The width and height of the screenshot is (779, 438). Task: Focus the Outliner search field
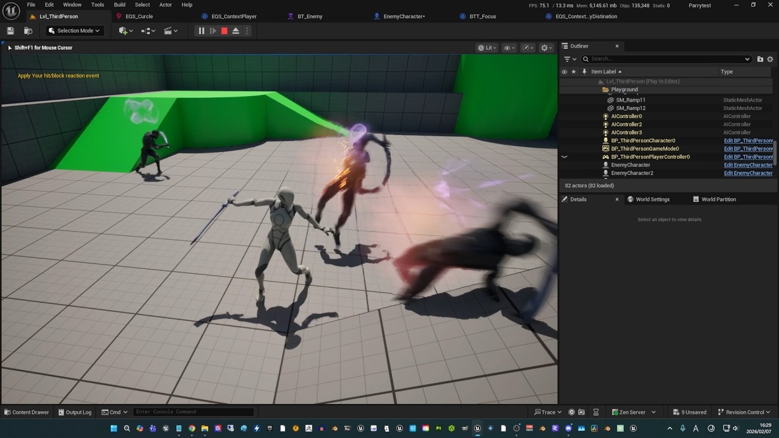[x=666, y=59]
